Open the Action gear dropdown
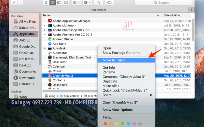Screen dimensions: 204x127 click(x=87, y=3)
